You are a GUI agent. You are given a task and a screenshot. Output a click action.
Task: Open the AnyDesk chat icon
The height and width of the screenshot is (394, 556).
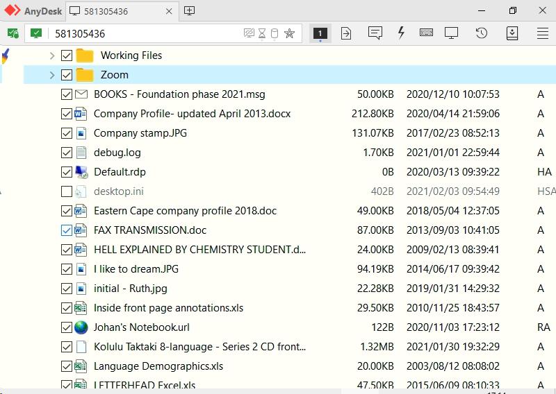375,33
